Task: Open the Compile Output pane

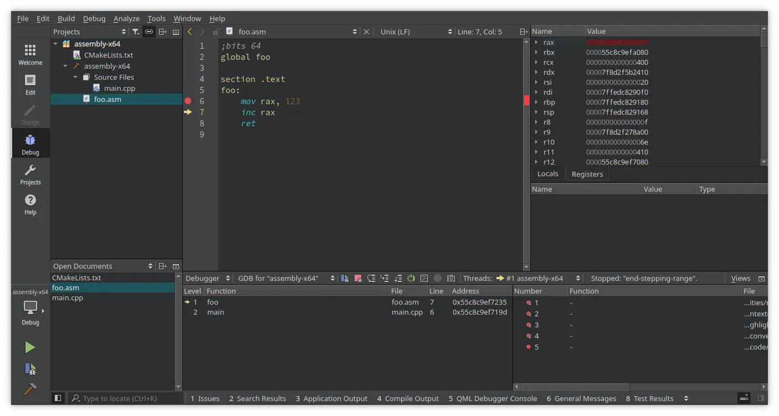Action: [x=408, y=398]
